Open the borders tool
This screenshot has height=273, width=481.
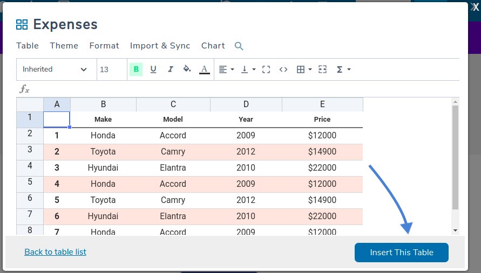click(x=304, y=69)
